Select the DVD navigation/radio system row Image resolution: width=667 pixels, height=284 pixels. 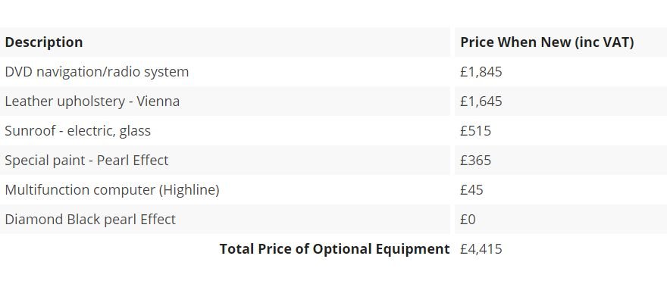click(x=333, y=71)
